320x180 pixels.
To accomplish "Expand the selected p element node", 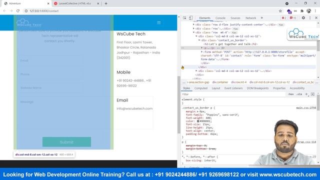I will coord(202,48).
